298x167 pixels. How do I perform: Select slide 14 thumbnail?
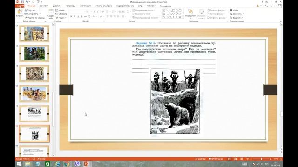pyautogui.click(x=34, y=33)
